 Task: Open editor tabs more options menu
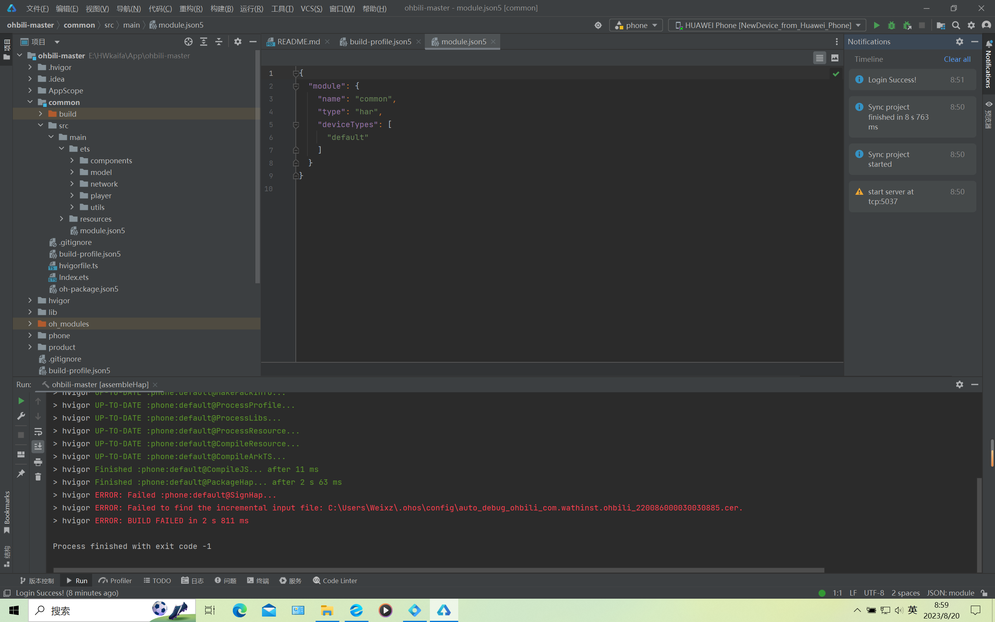(836, 42)
